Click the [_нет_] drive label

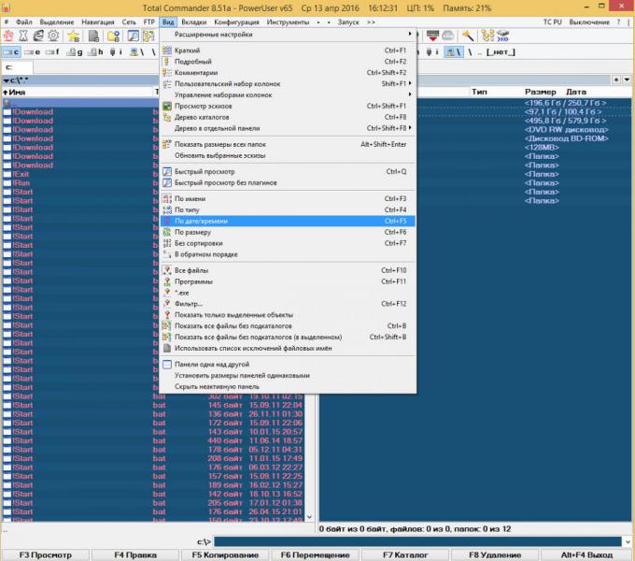tap(501, 51)
